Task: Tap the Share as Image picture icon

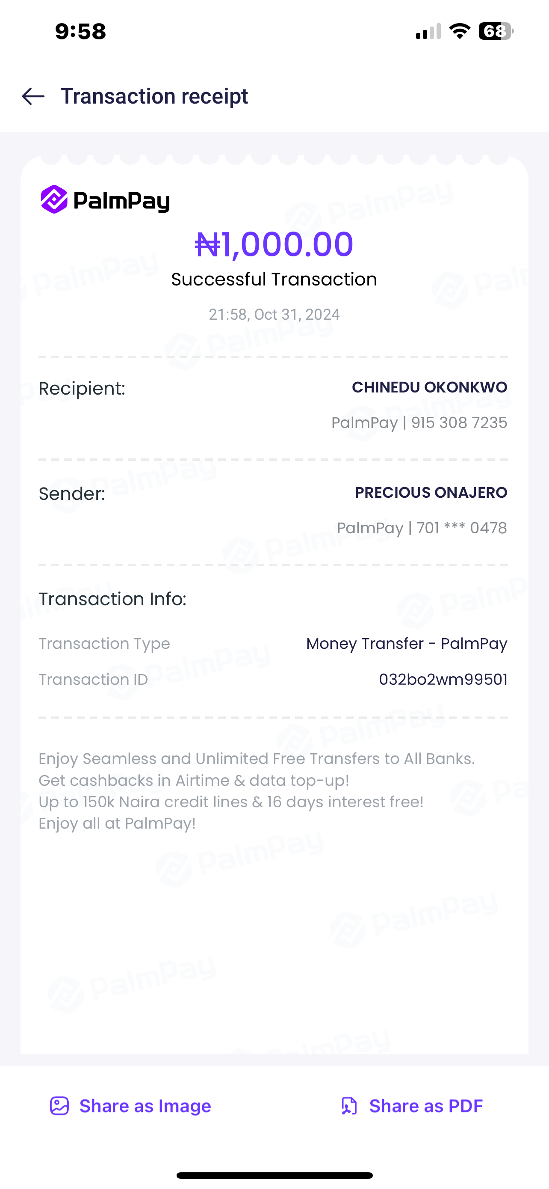Action: point(59,1106)
